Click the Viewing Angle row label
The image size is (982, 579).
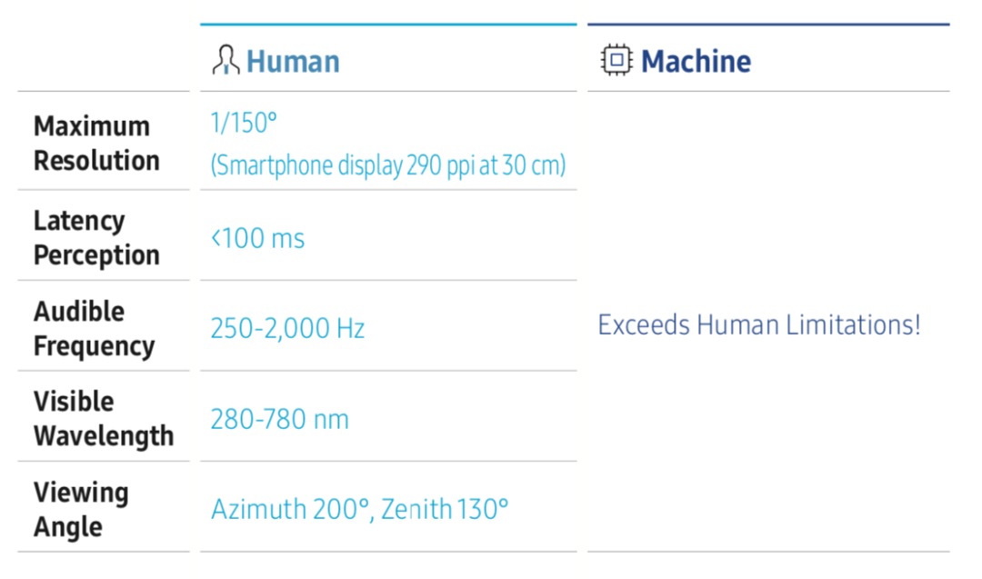click(x=81, y=510)
